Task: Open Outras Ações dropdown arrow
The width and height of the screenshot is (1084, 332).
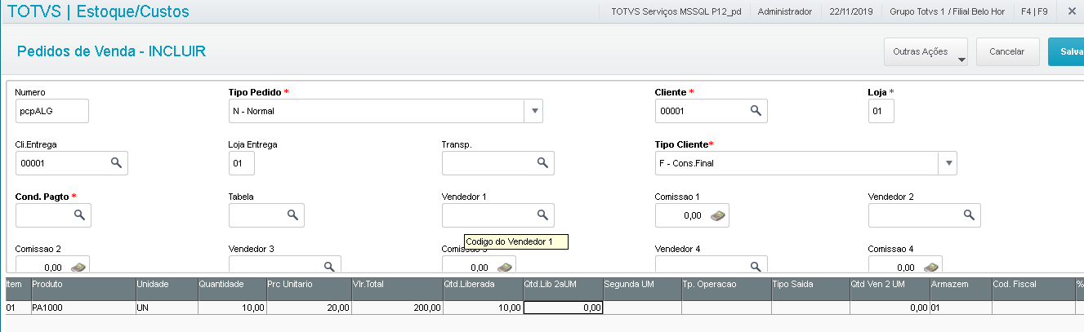Action: pos(961,60)
